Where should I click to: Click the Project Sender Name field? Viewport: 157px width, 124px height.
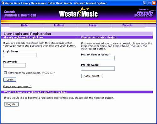point(98,58)
